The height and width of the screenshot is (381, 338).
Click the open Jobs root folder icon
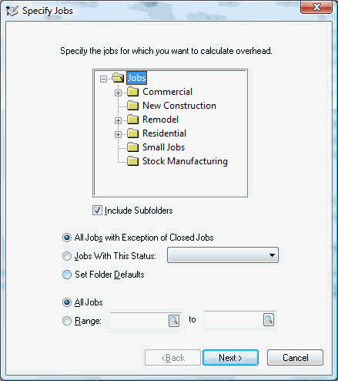(118, 78)
